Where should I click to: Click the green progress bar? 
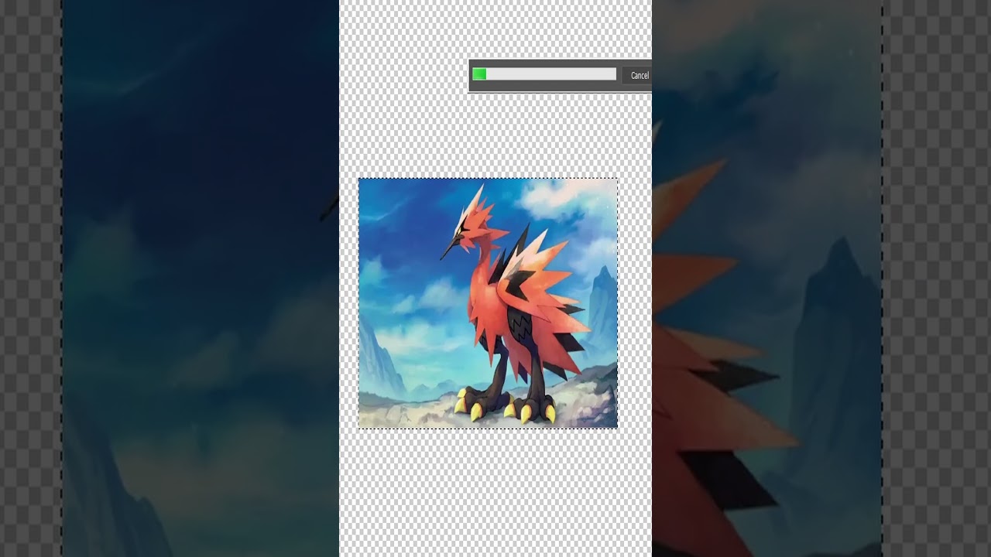tap(544, 74)
